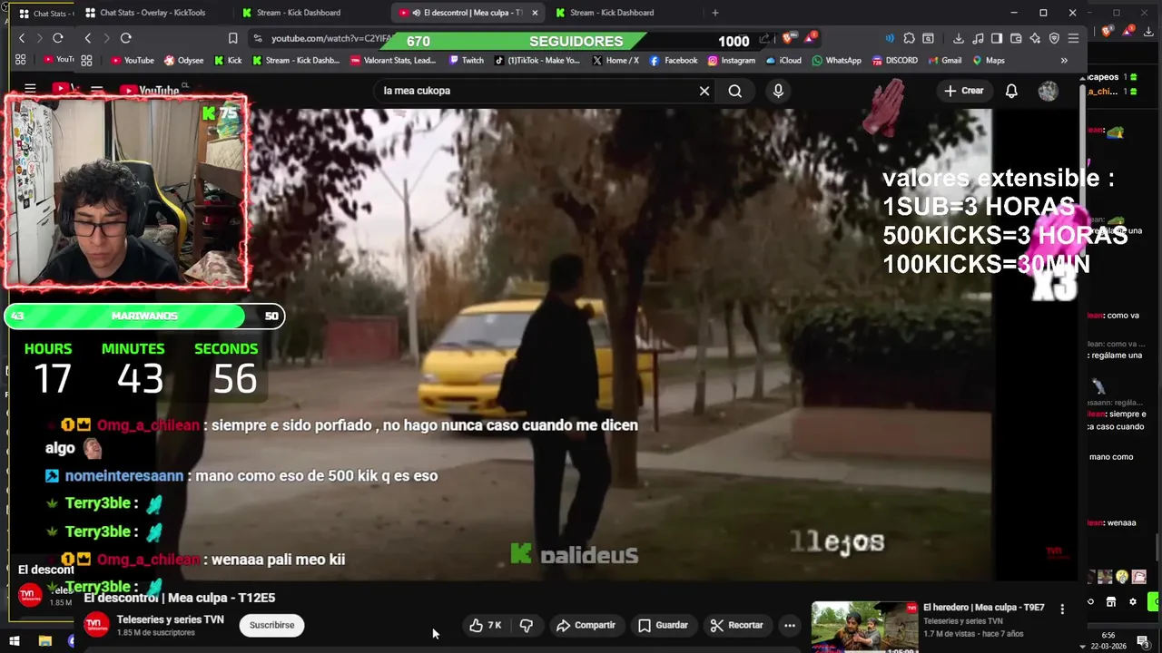Click the Suscribirse button
Image resolution: width=1162 pixels, height=653 pixels.
pos(271,625)
